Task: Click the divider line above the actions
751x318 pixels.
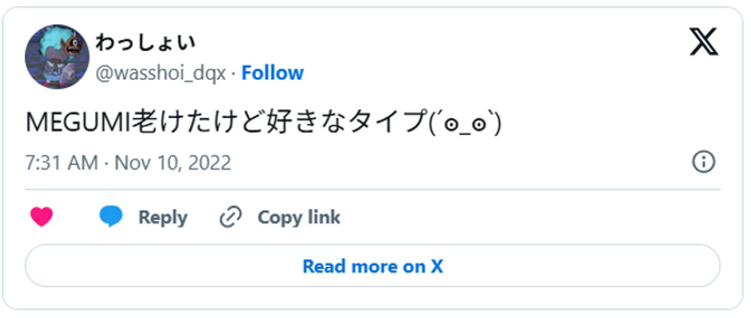Action: point(373,190)
